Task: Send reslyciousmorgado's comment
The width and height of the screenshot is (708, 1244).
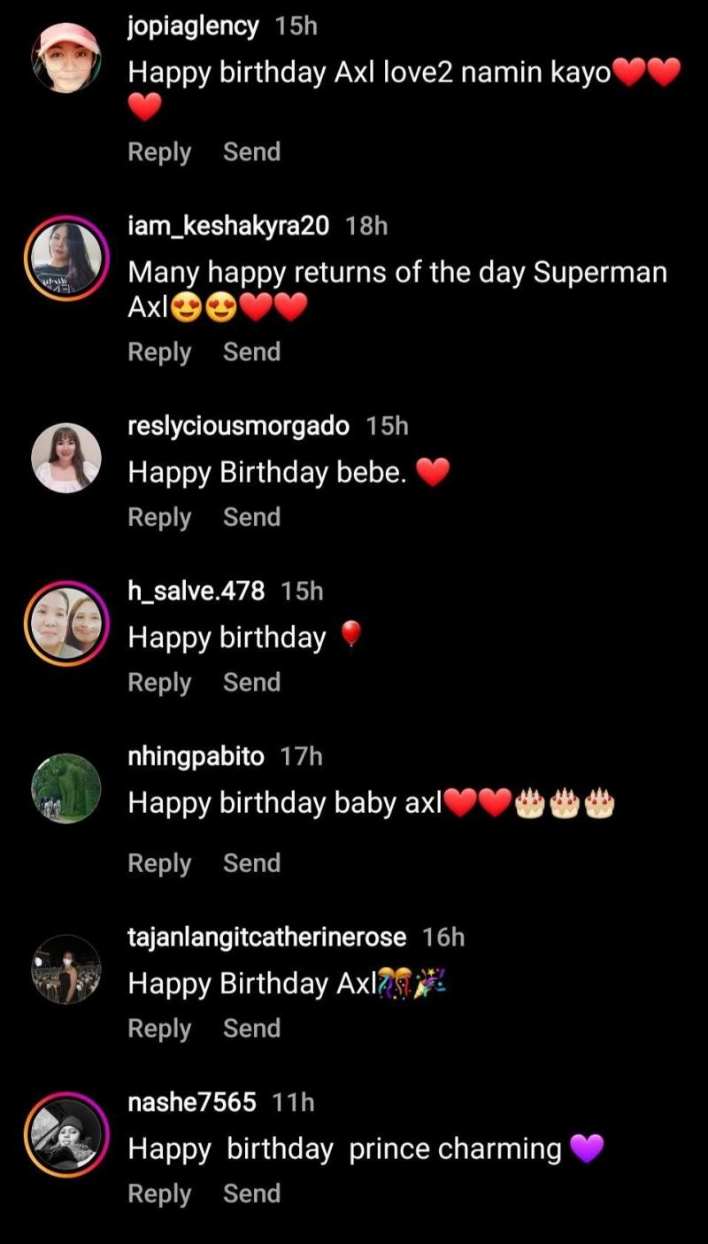Action: click(251, 517)
